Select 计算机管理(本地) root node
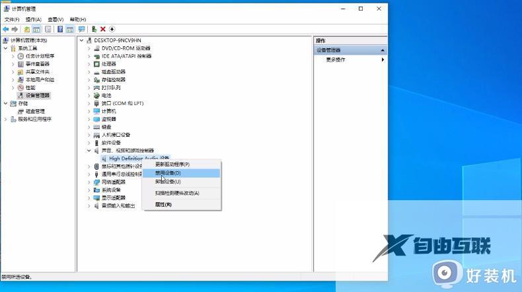 29,40
